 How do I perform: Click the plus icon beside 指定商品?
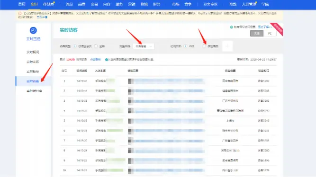pos(227,46)
